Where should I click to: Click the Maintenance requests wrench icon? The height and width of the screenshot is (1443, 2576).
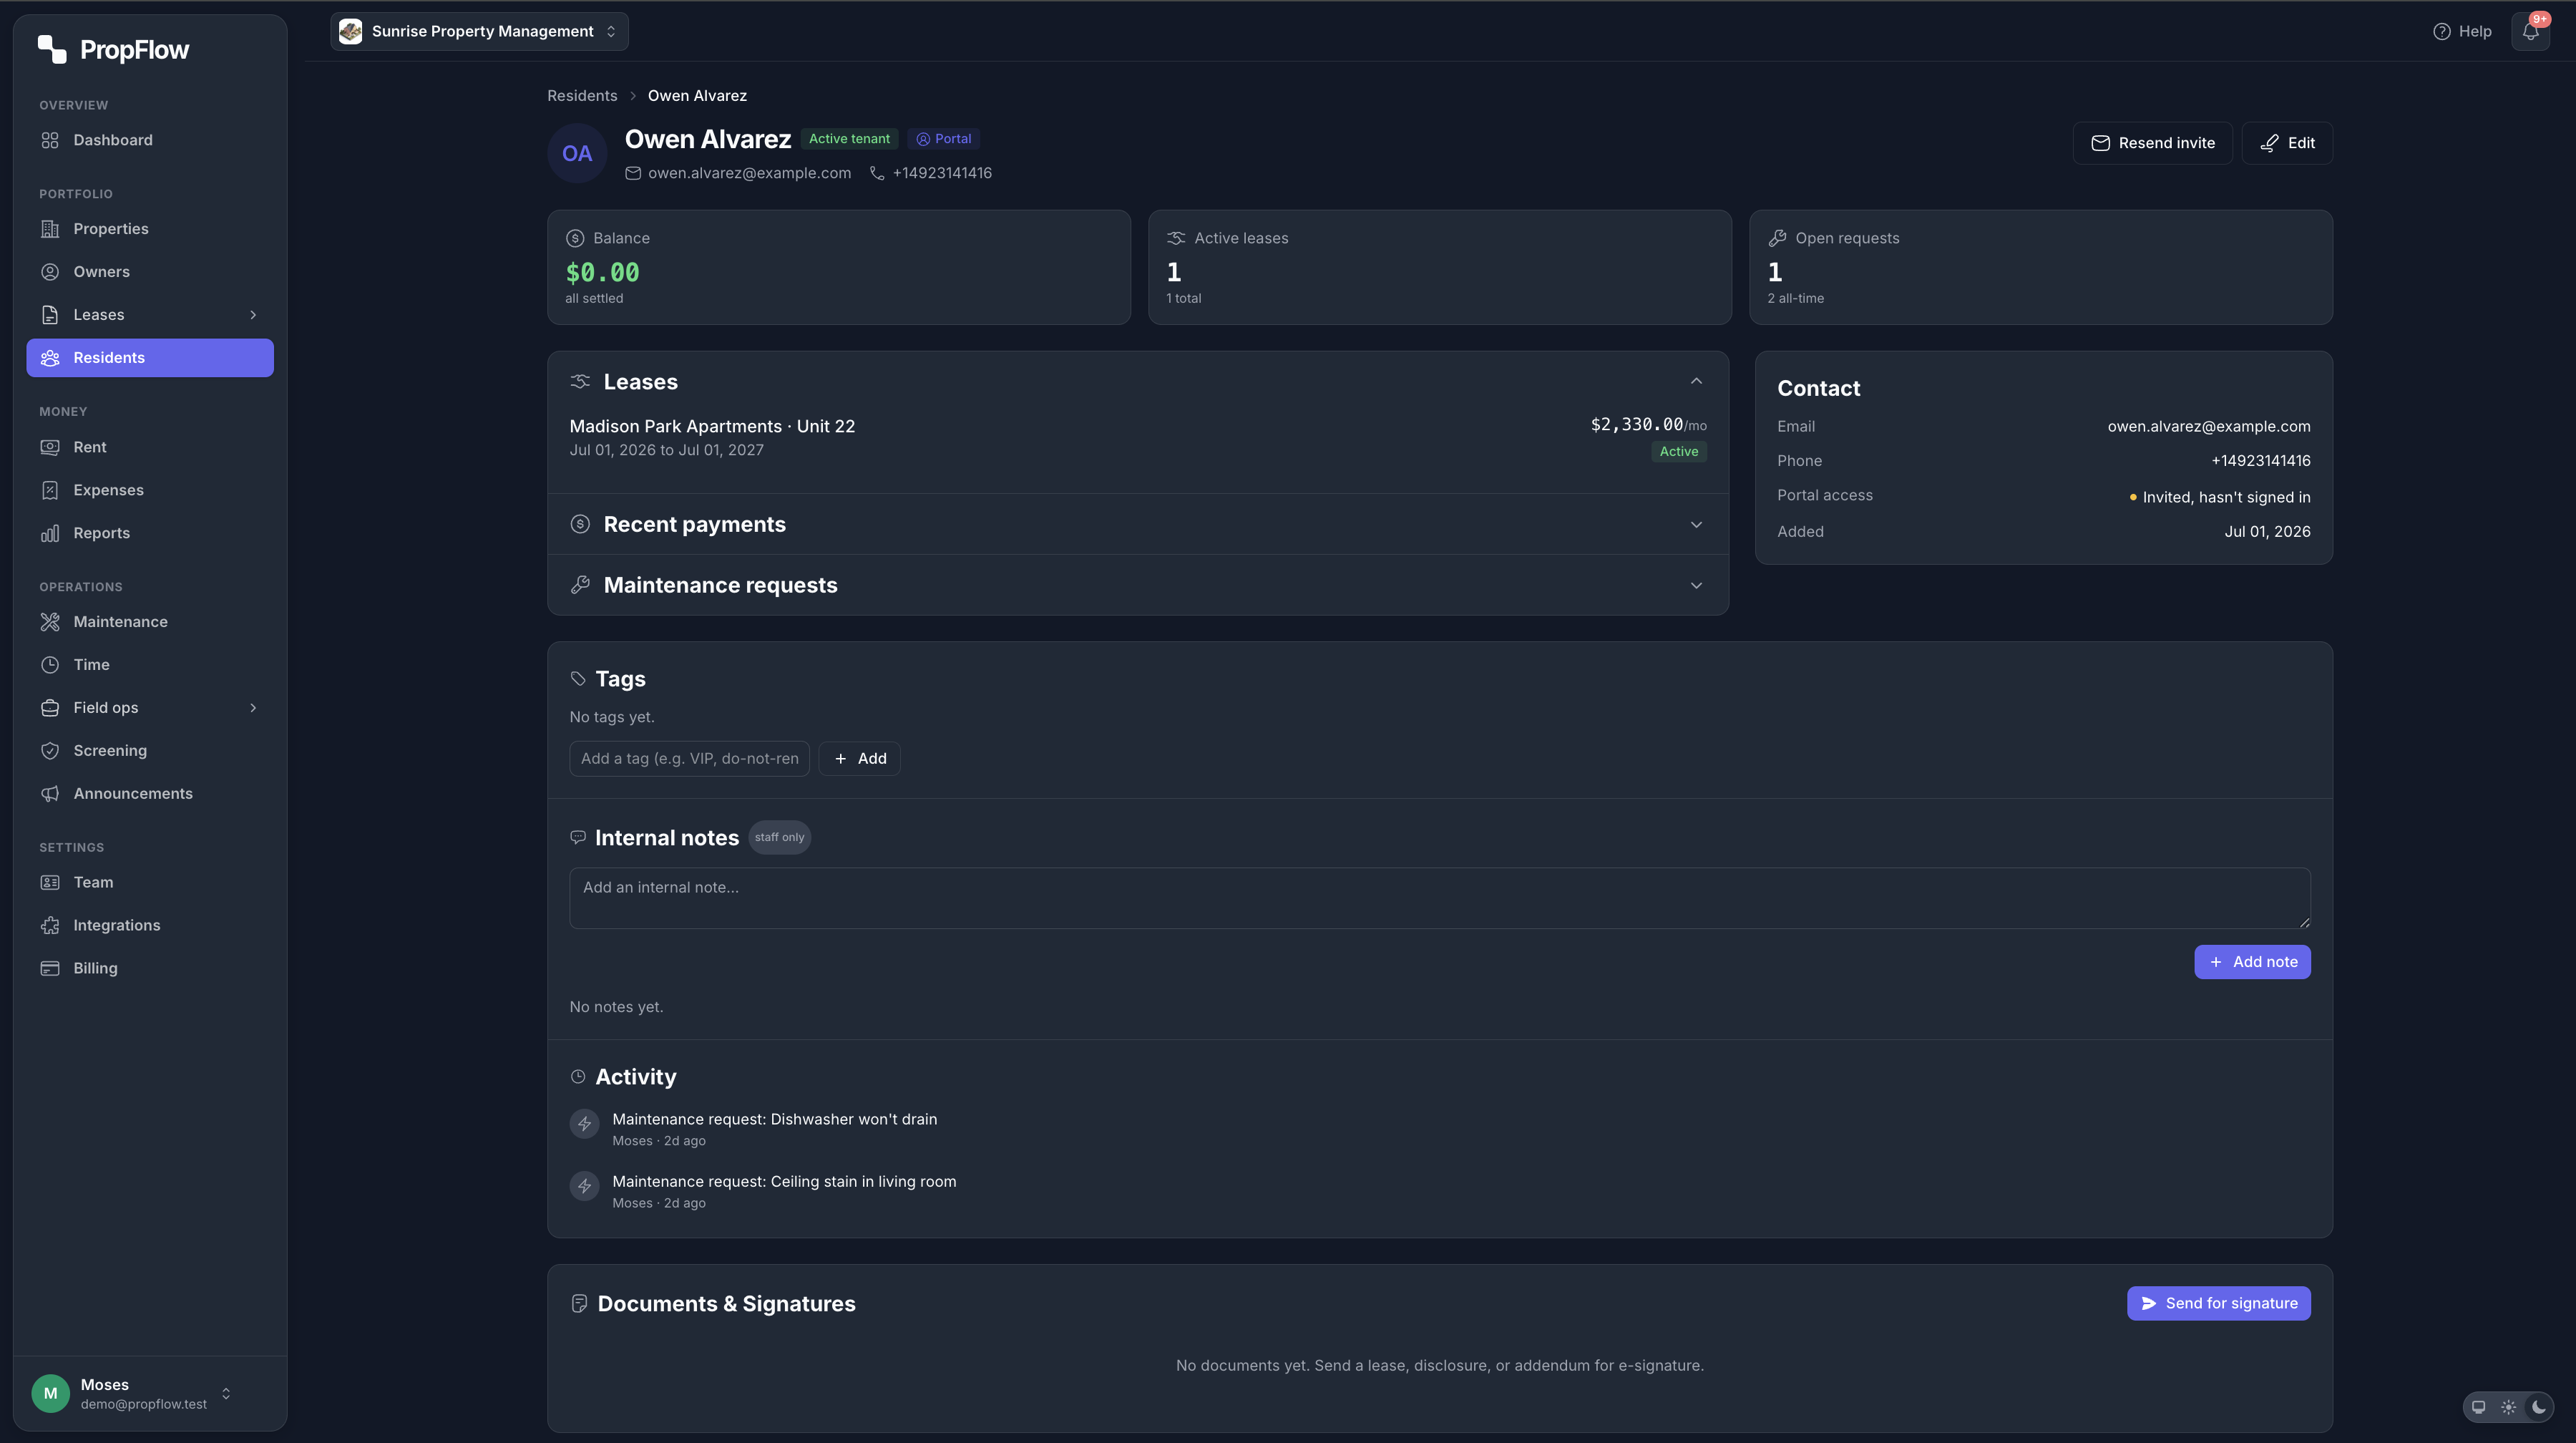580,585
